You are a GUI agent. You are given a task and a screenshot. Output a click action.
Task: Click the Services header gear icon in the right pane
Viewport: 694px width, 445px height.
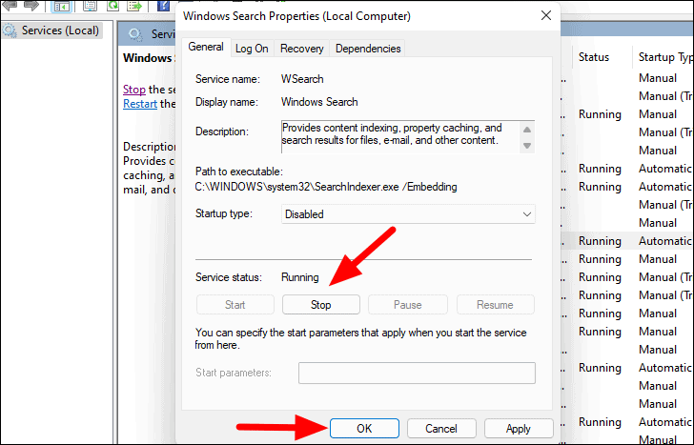(135, 34)
